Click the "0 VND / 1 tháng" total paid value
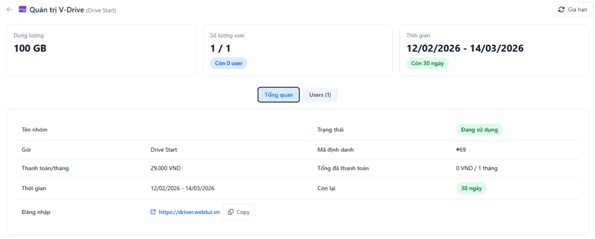This screenshot has height=239, width=595. (x=476, y=169)
